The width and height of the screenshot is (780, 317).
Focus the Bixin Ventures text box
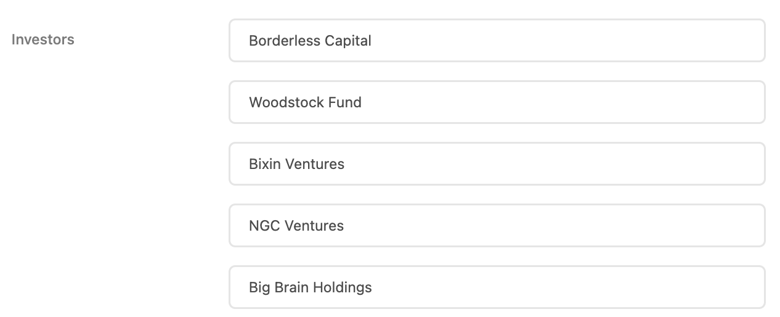click(497, 164)
